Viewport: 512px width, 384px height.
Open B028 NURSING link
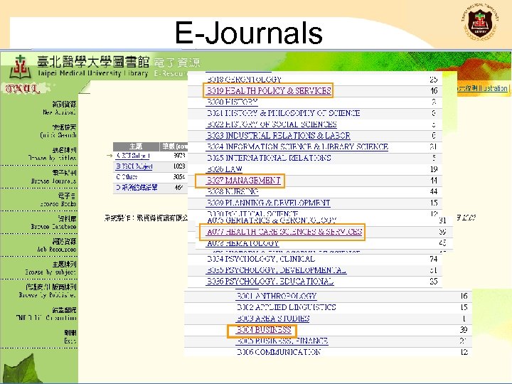pos(233,192)
